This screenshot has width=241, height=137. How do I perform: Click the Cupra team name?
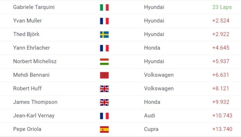point(151,129)
